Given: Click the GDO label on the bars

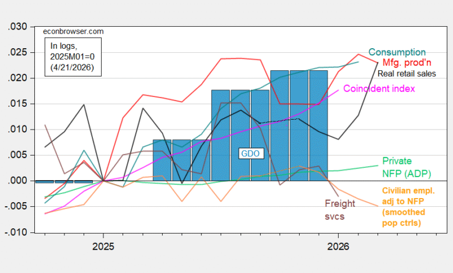Looking at the screenshot, I should pyautogui.click(x=251, y=153).
